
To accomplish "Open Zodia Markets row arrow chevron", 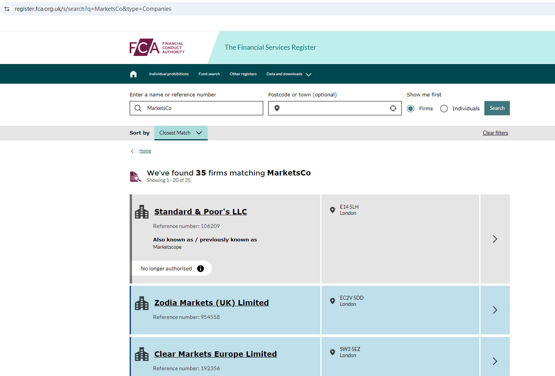I will pyautogui.click(x=495, y=310).
